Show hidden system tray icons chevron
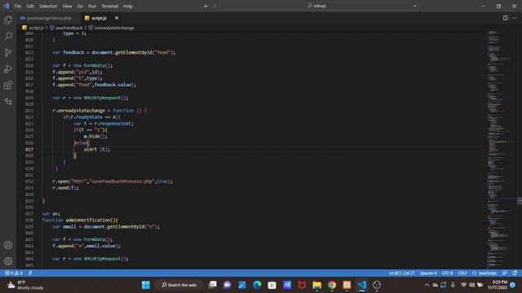Screen dimensions: 522x293 coord(427,285)
